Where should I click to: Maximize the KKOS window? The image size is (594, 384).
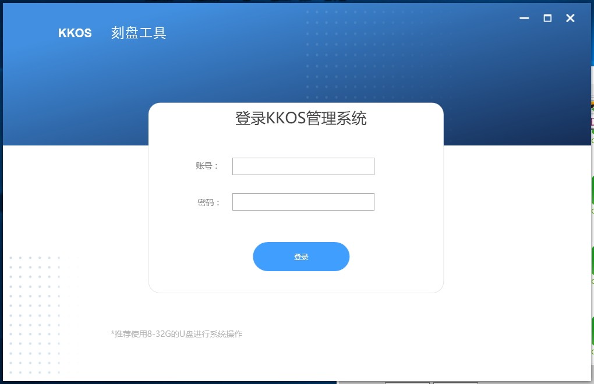click(x=547, y=18)
